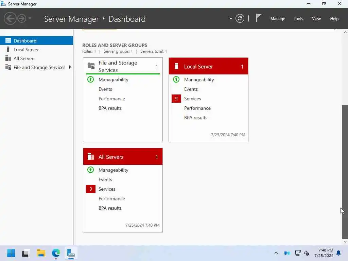This screenshot has width=348, height=261.
Task: Click Server Manager taskbar icon
Action: point(71,253)
